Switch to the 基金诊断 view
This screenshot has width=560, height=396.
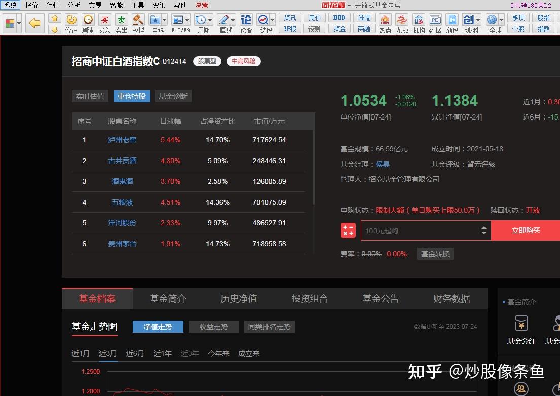[x=173, y=96]
